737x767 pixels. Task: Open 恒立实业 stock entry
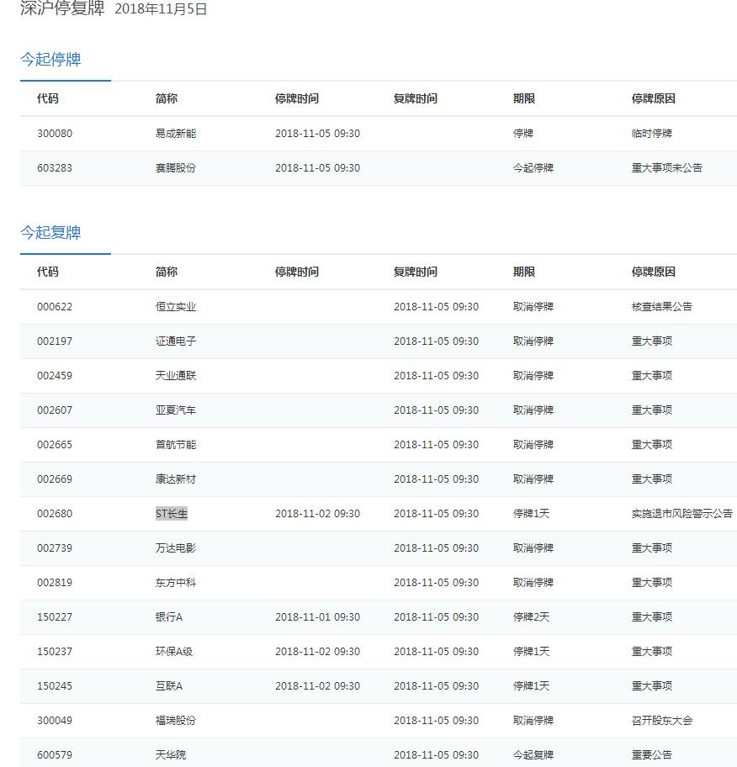click(176, 307)
